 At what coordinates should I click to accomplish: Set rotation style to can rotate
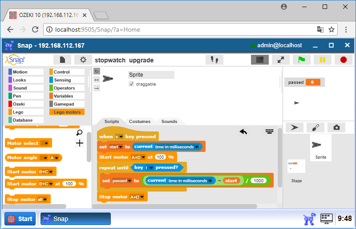[x=97, y=71]
